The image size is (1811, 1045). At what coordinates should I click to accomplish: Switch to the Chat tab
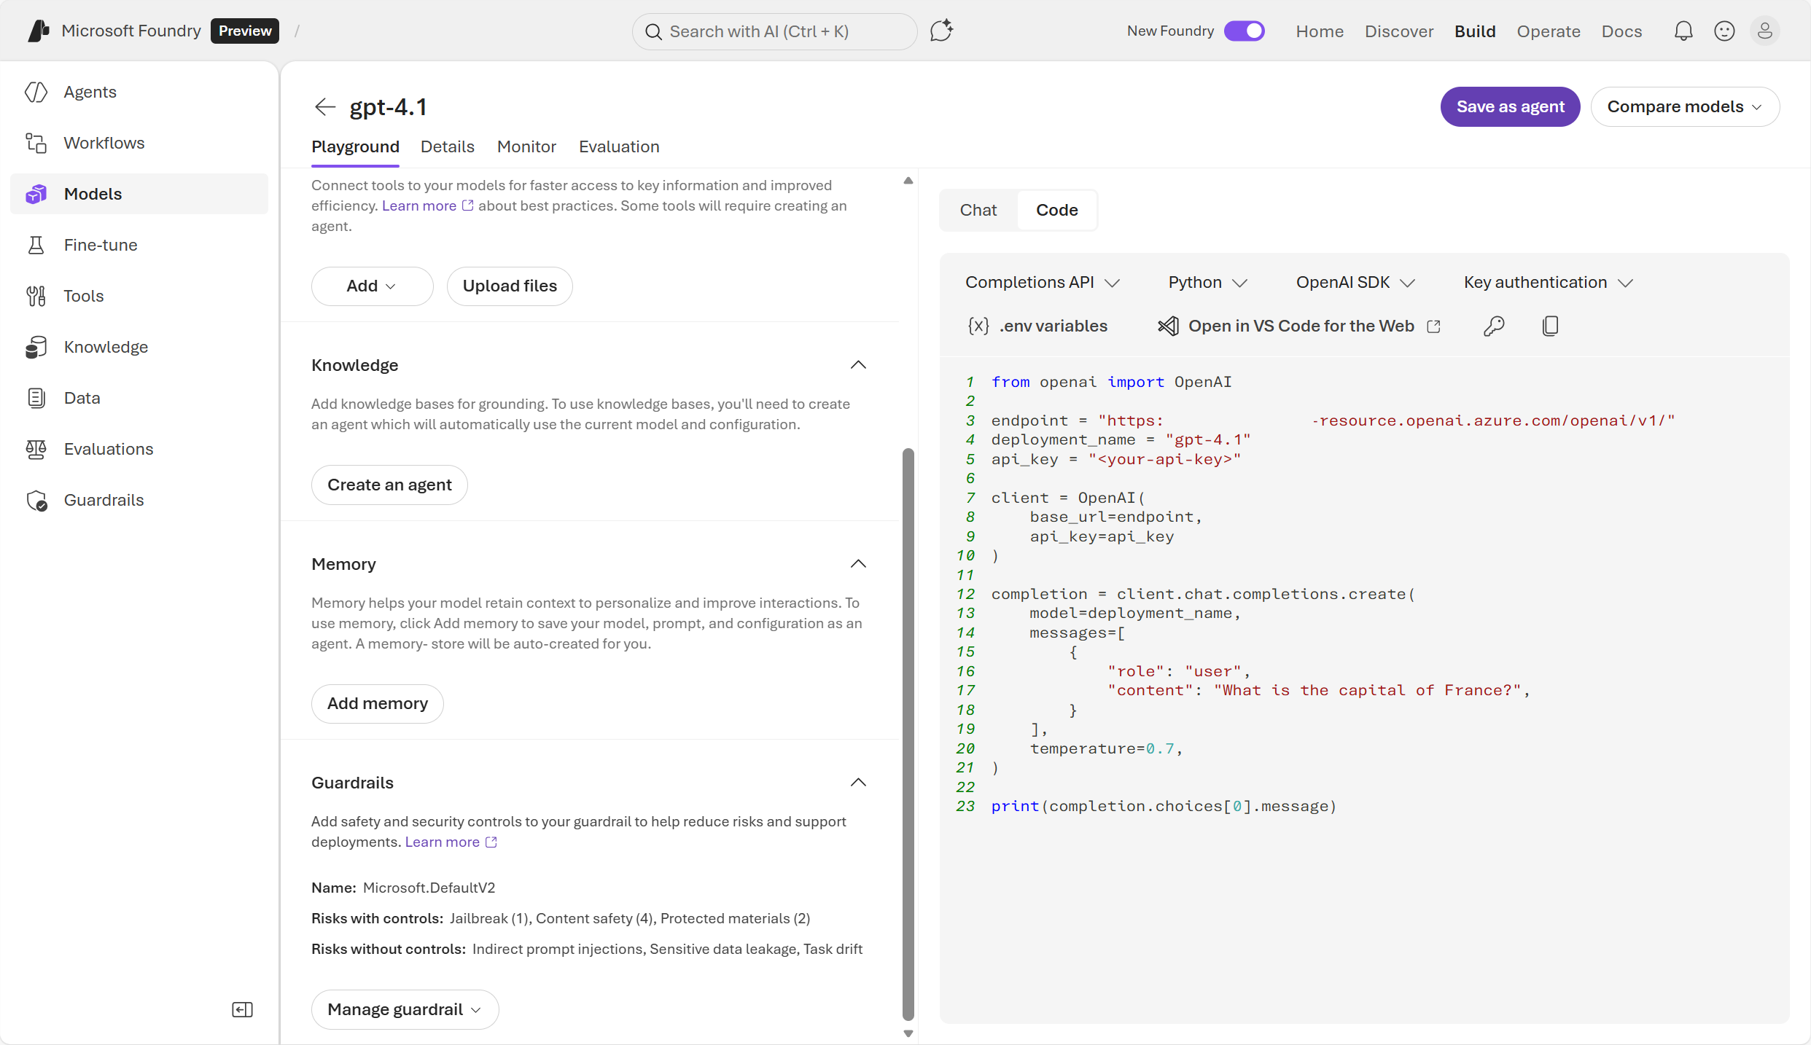978,210
